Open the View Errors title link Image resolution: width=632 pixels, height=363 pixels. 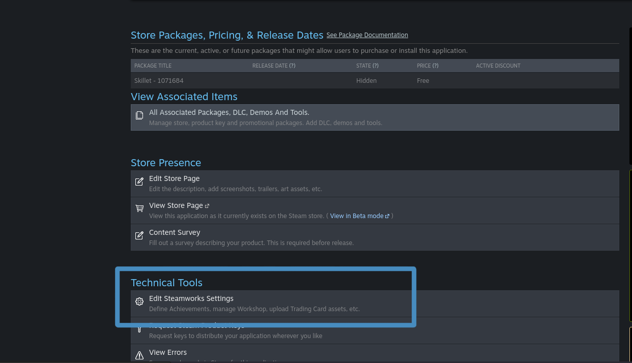[167, 352]
